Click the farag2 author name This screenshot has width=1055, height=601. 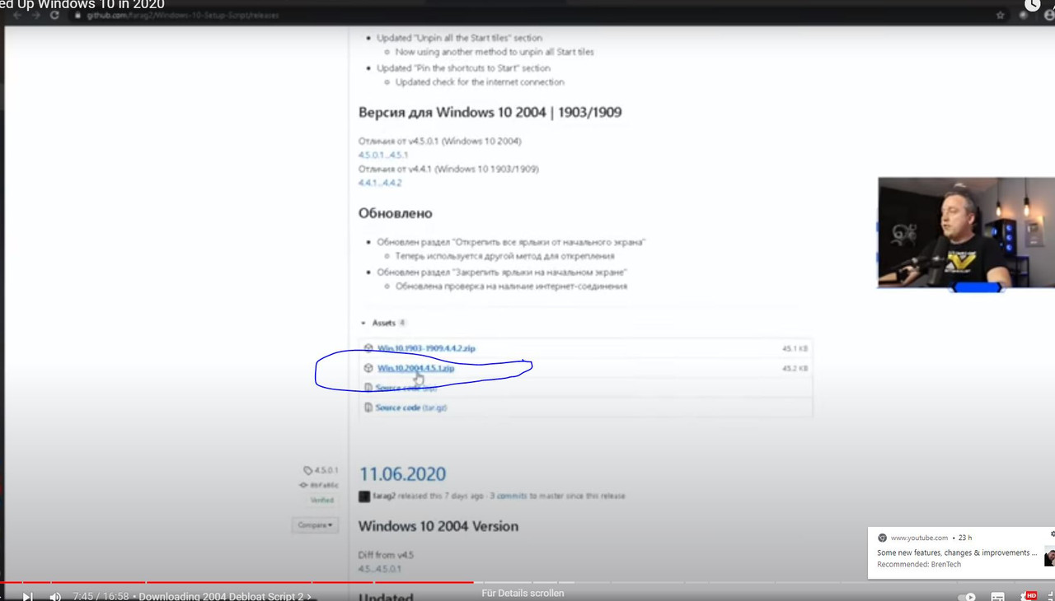(384, 496)
